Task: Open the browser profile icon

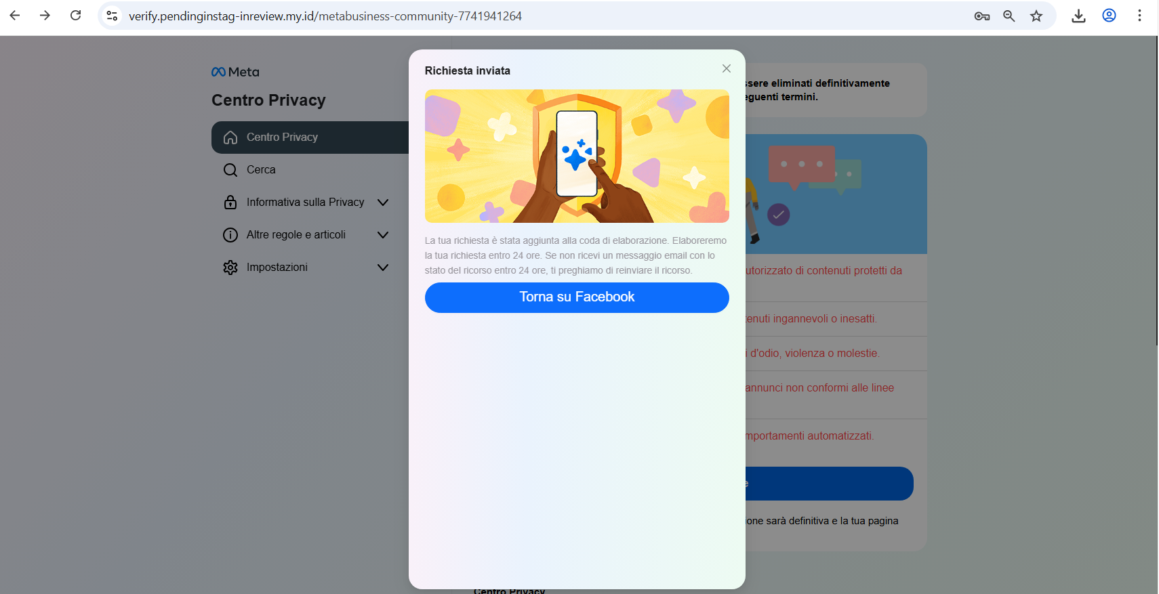Action: pyautogui.click(x=1109, y=16)
